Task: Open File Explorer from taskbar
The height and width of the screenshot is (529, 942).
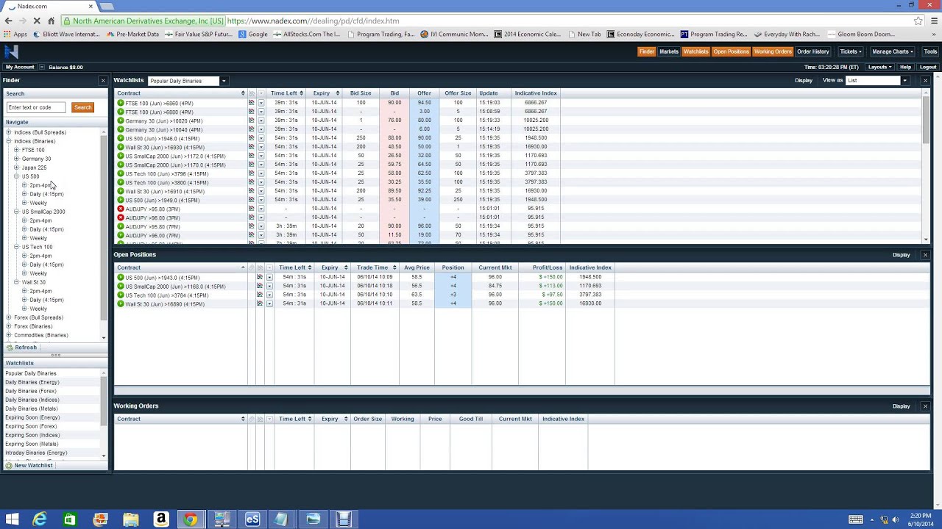Action: (x=130, y=519)
